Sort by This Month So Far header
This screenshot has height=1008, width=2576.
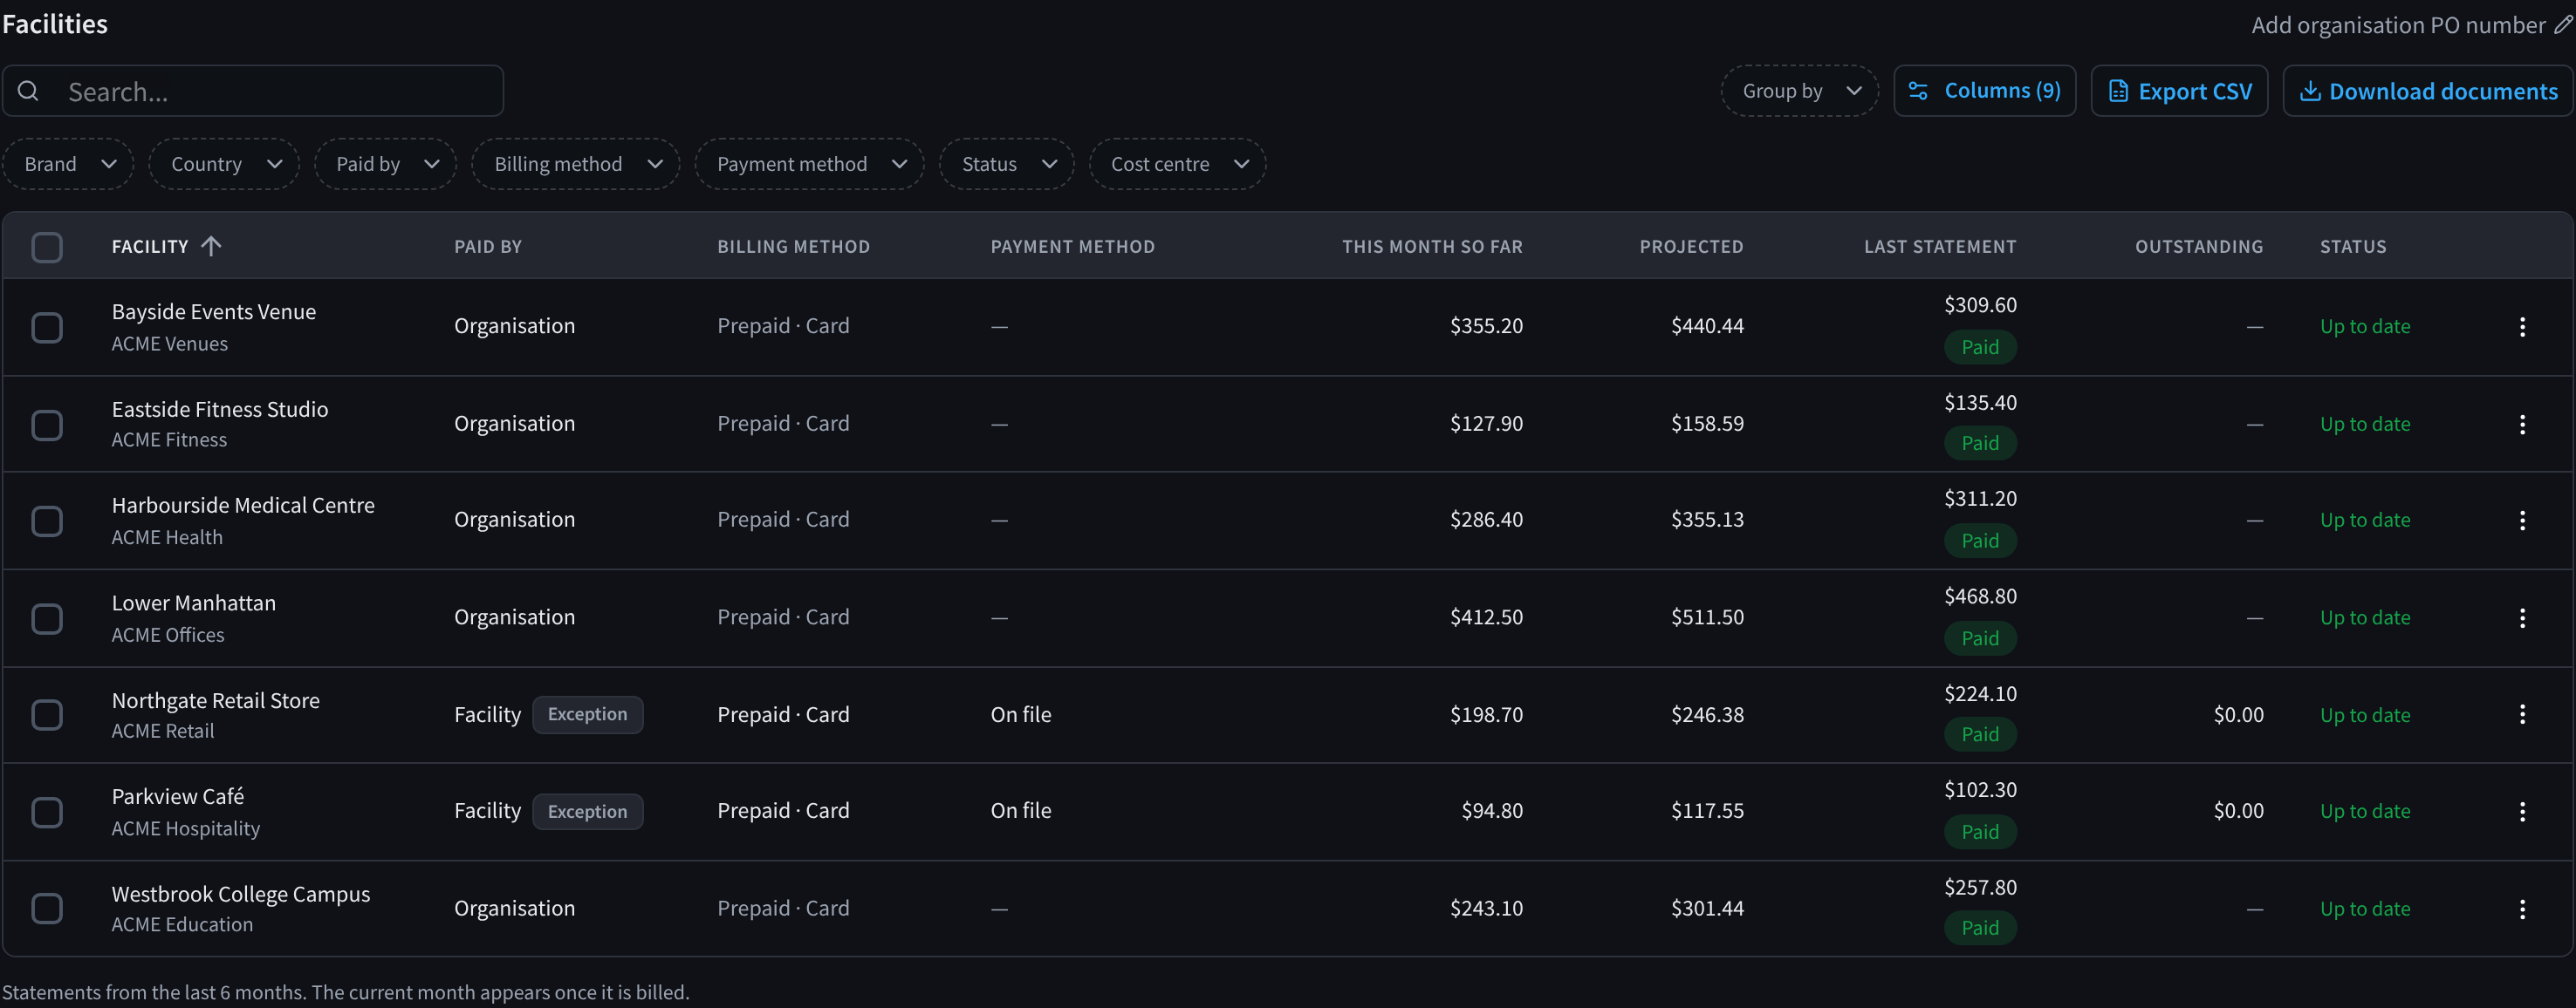pyautogui.click(x=1432, y=247)
